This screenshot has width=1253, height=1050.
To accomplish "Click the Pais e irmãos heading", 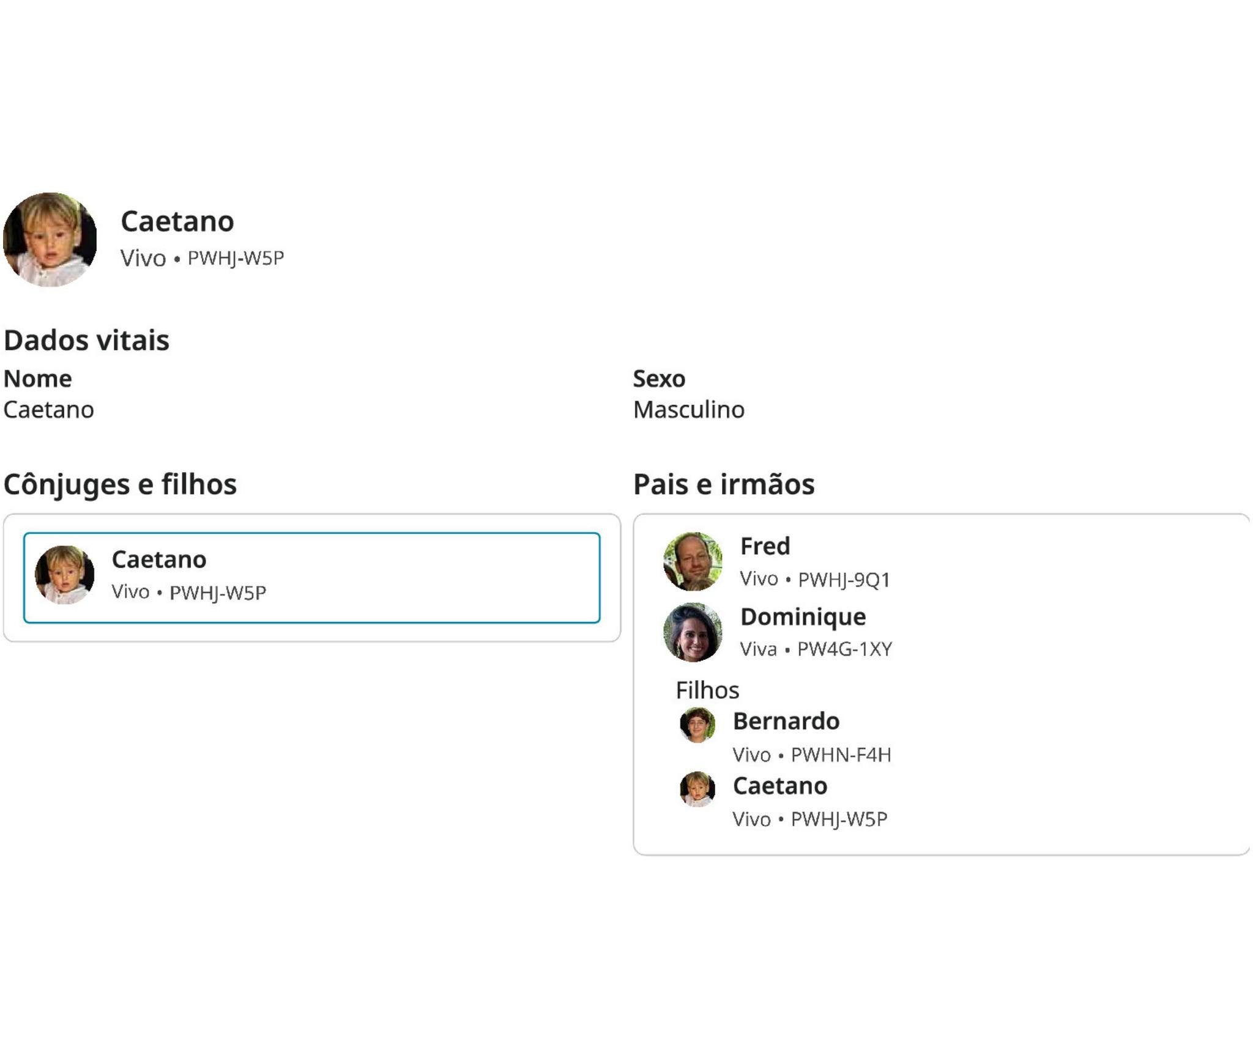I will [724, 484].
